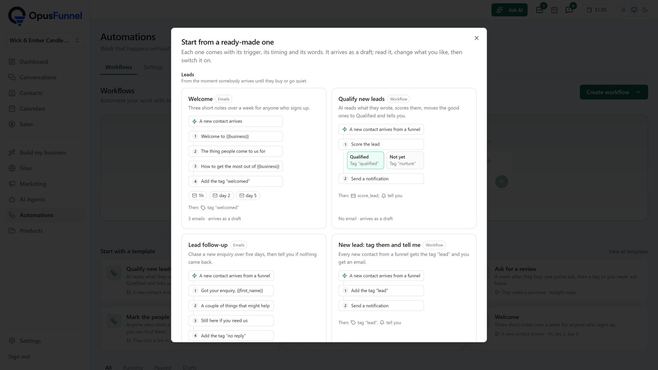This screenshot has width=658, height=370.
Task: Open the Products folder icon
Action: point(12,231)
